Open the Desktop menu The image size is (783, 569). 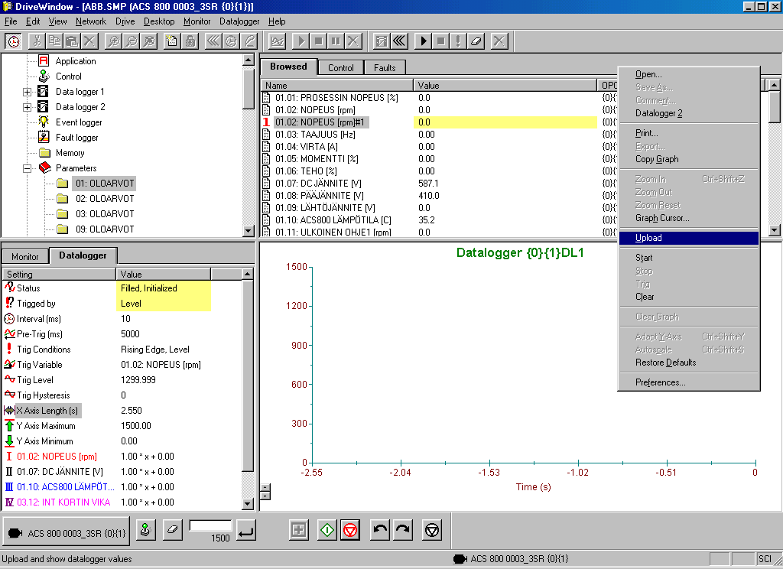tap(159, 21)
